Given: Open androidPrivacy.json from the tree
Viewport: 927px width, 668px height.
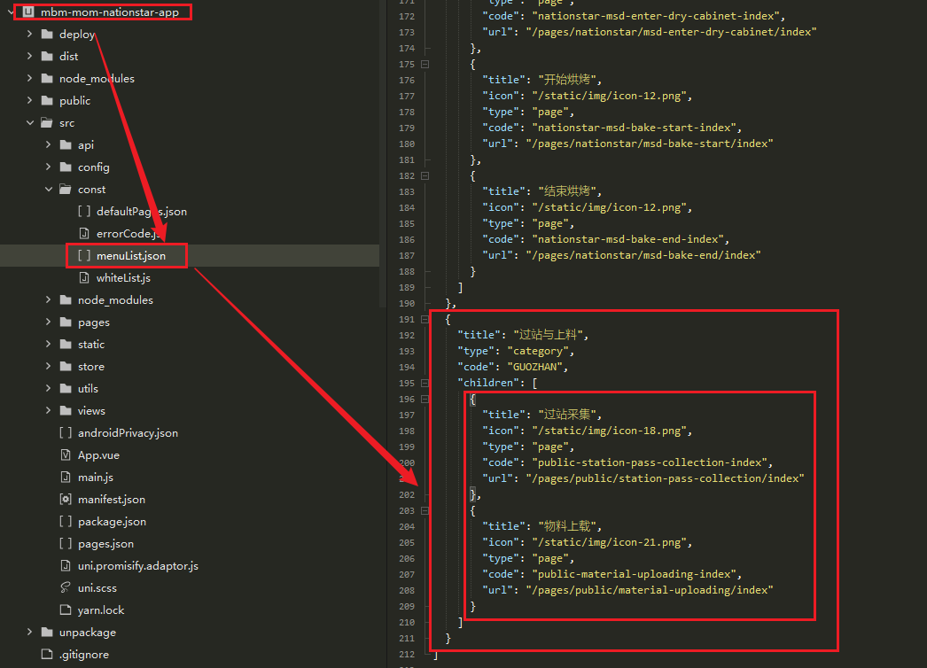Looking at the screenshot, I should 128,433.
